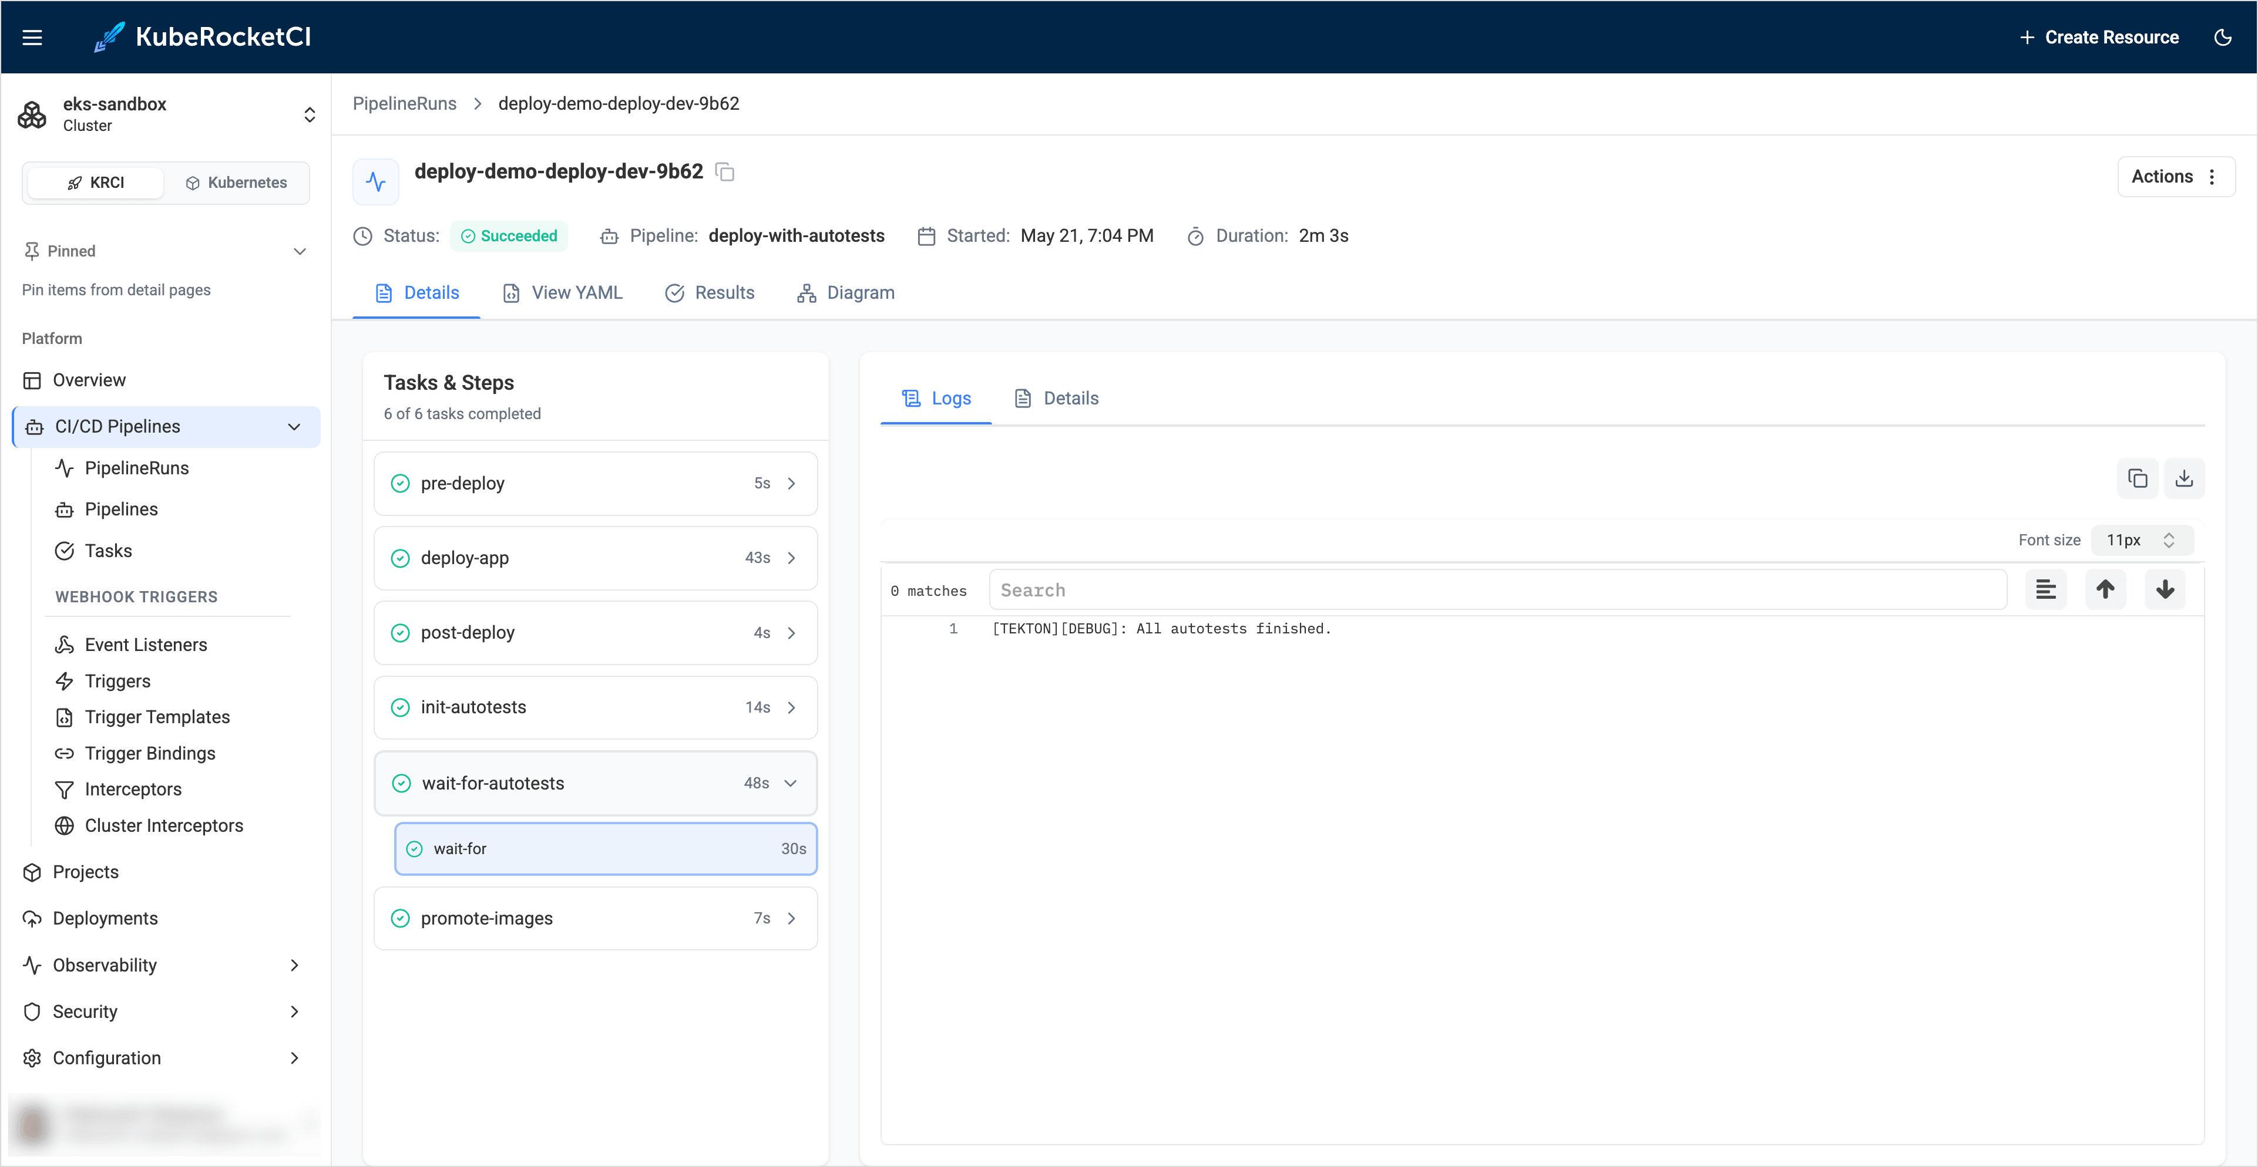Switch to Diagram tab
The width and height of the screenshot is (2258, 1167).
point(845,292)
